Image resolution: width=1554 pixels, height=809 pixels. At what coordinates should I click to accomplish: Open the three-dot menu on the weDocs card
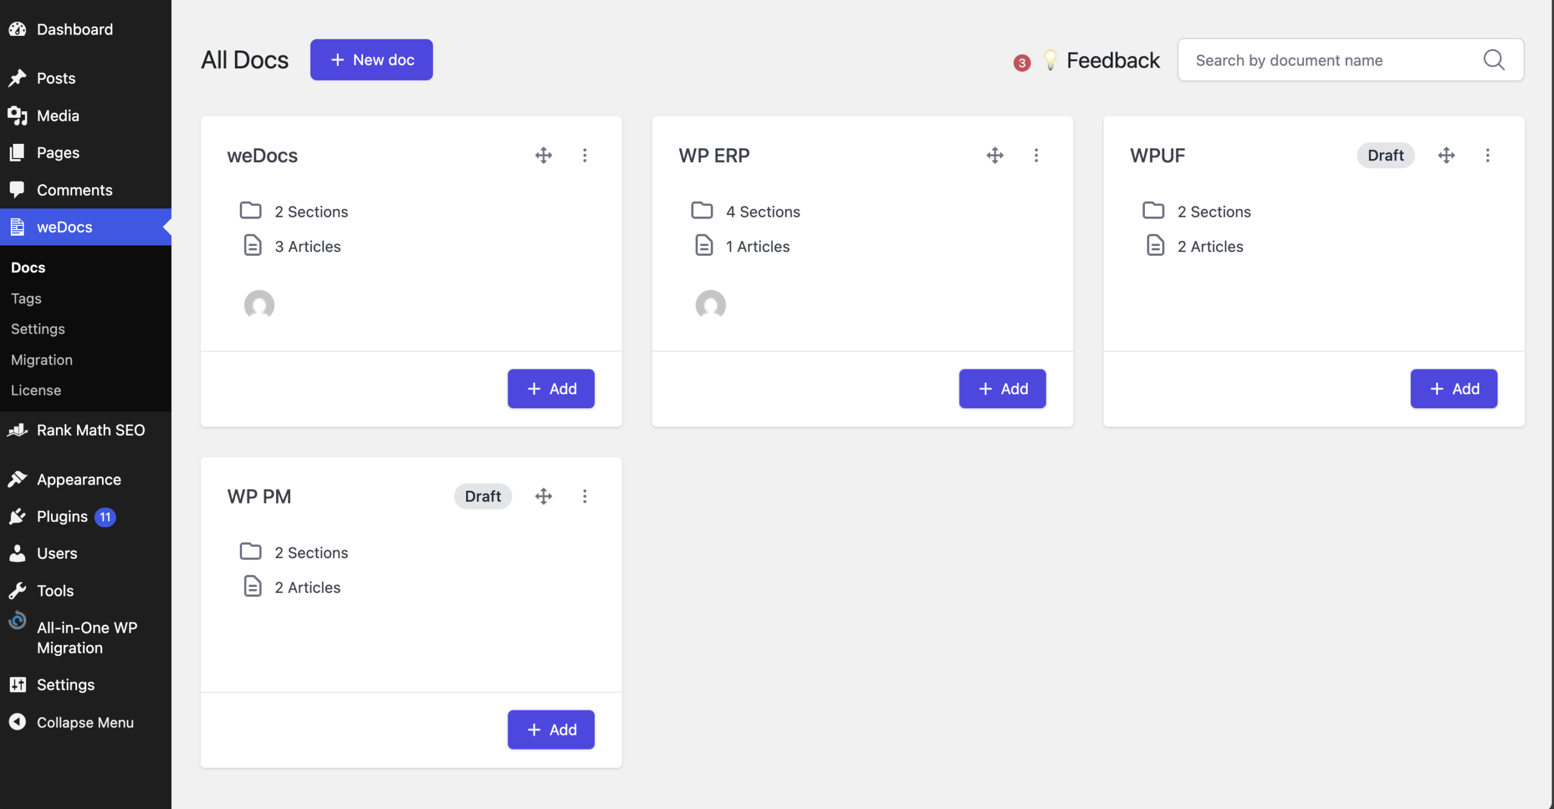tap(585, 155)
